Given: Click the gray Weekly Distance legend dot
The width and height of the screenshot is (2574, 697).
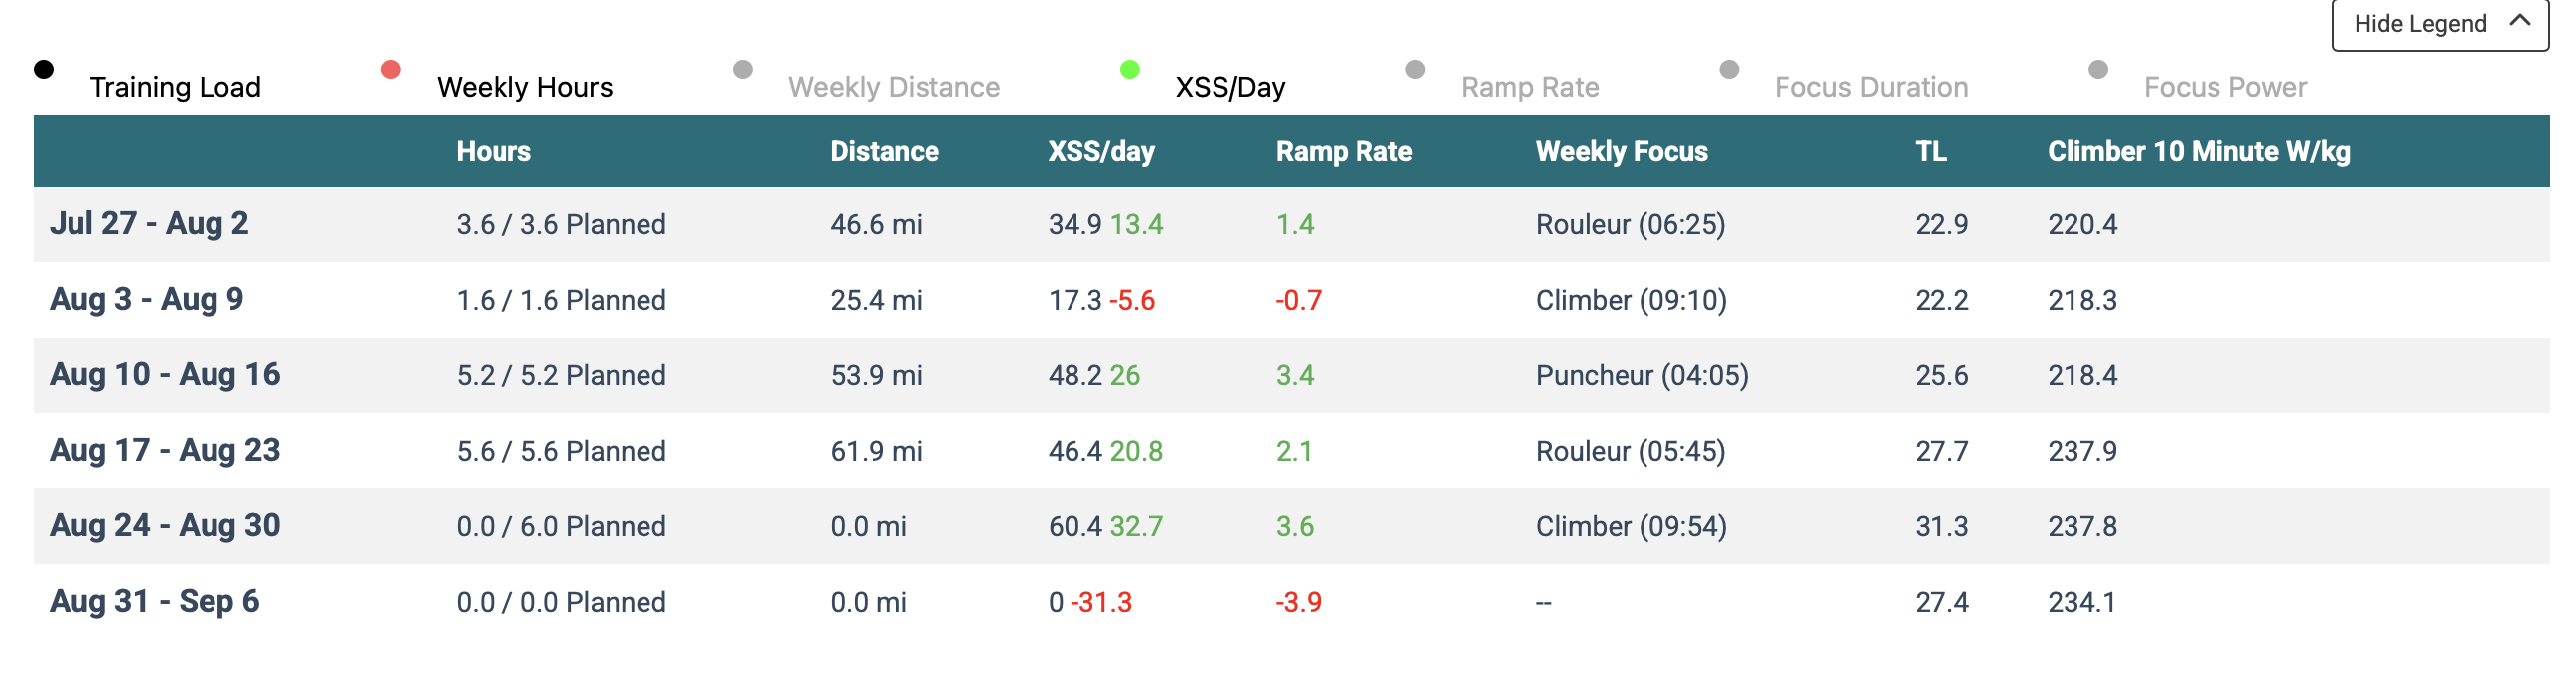Looking at the screenshot, I should (x=743, y=70).
